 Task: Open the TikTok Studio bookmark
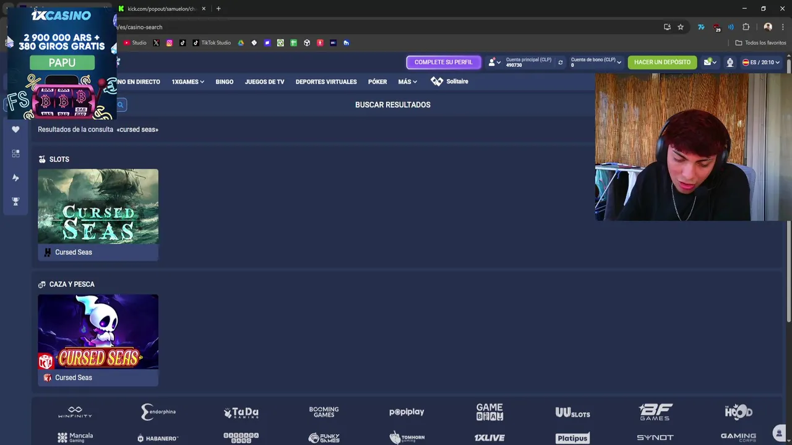click(x=212, y=43)
